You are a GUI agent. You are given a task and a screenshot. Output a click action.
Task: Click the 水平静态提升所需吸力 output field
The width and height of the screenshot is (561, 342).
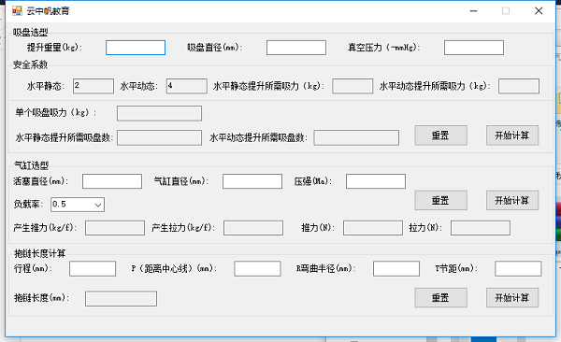pos(352,86)
